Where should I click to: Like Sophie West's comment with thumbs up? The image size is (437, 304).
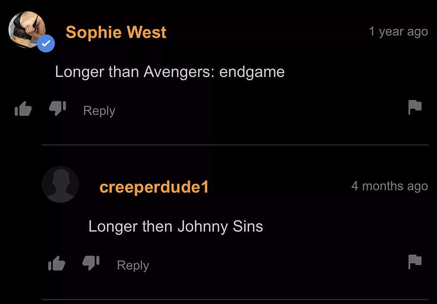click(x=23, y=109)
